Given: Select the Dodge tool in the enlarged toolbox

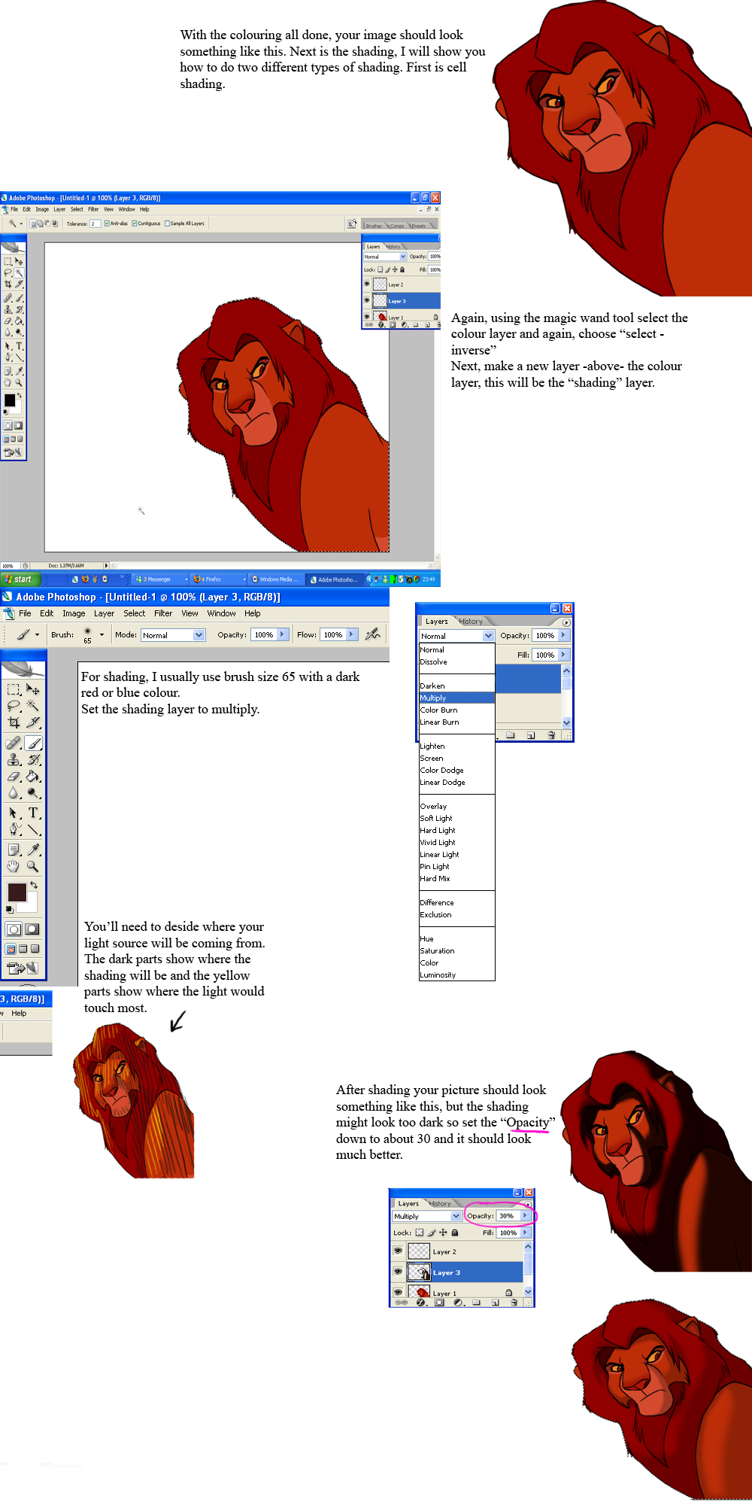Looking at the screenshot, I should coord(33,793).
